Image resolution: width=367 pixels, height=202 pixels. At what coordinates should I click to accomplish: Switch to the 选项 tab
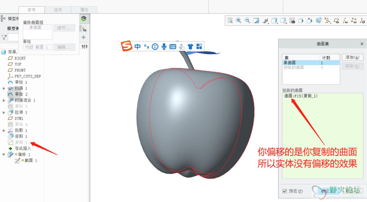tap(58, 10)
